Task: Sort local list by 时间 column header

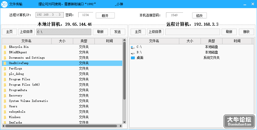Action: click(x=109, y=41)
